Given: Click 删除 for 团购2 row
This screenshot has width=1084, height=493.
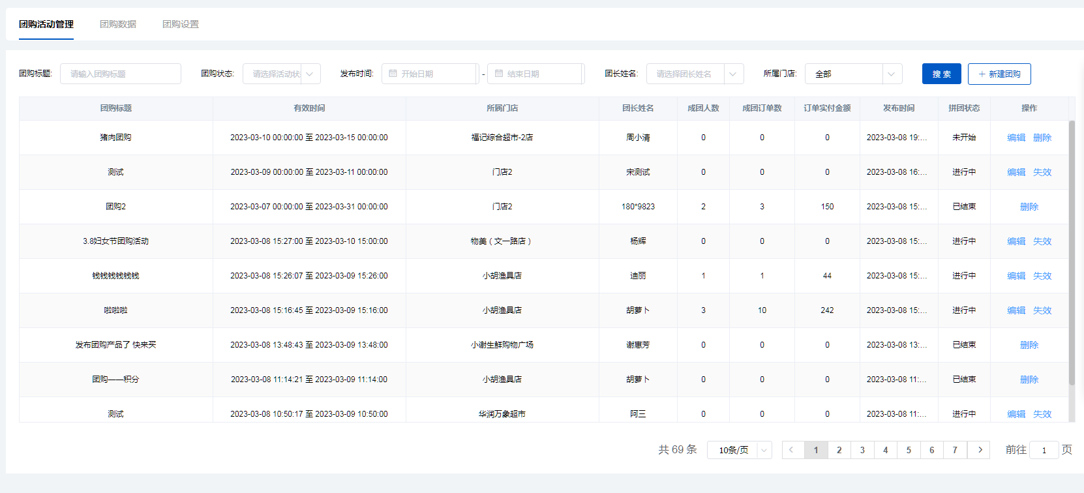Looking at the screenshot, I should (x=1029, y=207).
